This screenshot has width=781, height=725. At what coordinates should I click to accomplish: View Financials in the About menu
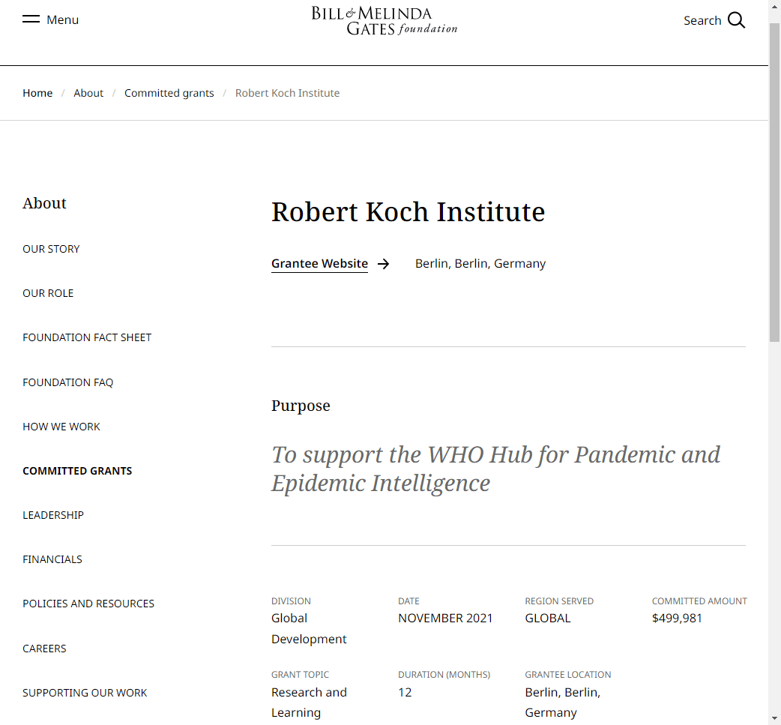[52, 559]
